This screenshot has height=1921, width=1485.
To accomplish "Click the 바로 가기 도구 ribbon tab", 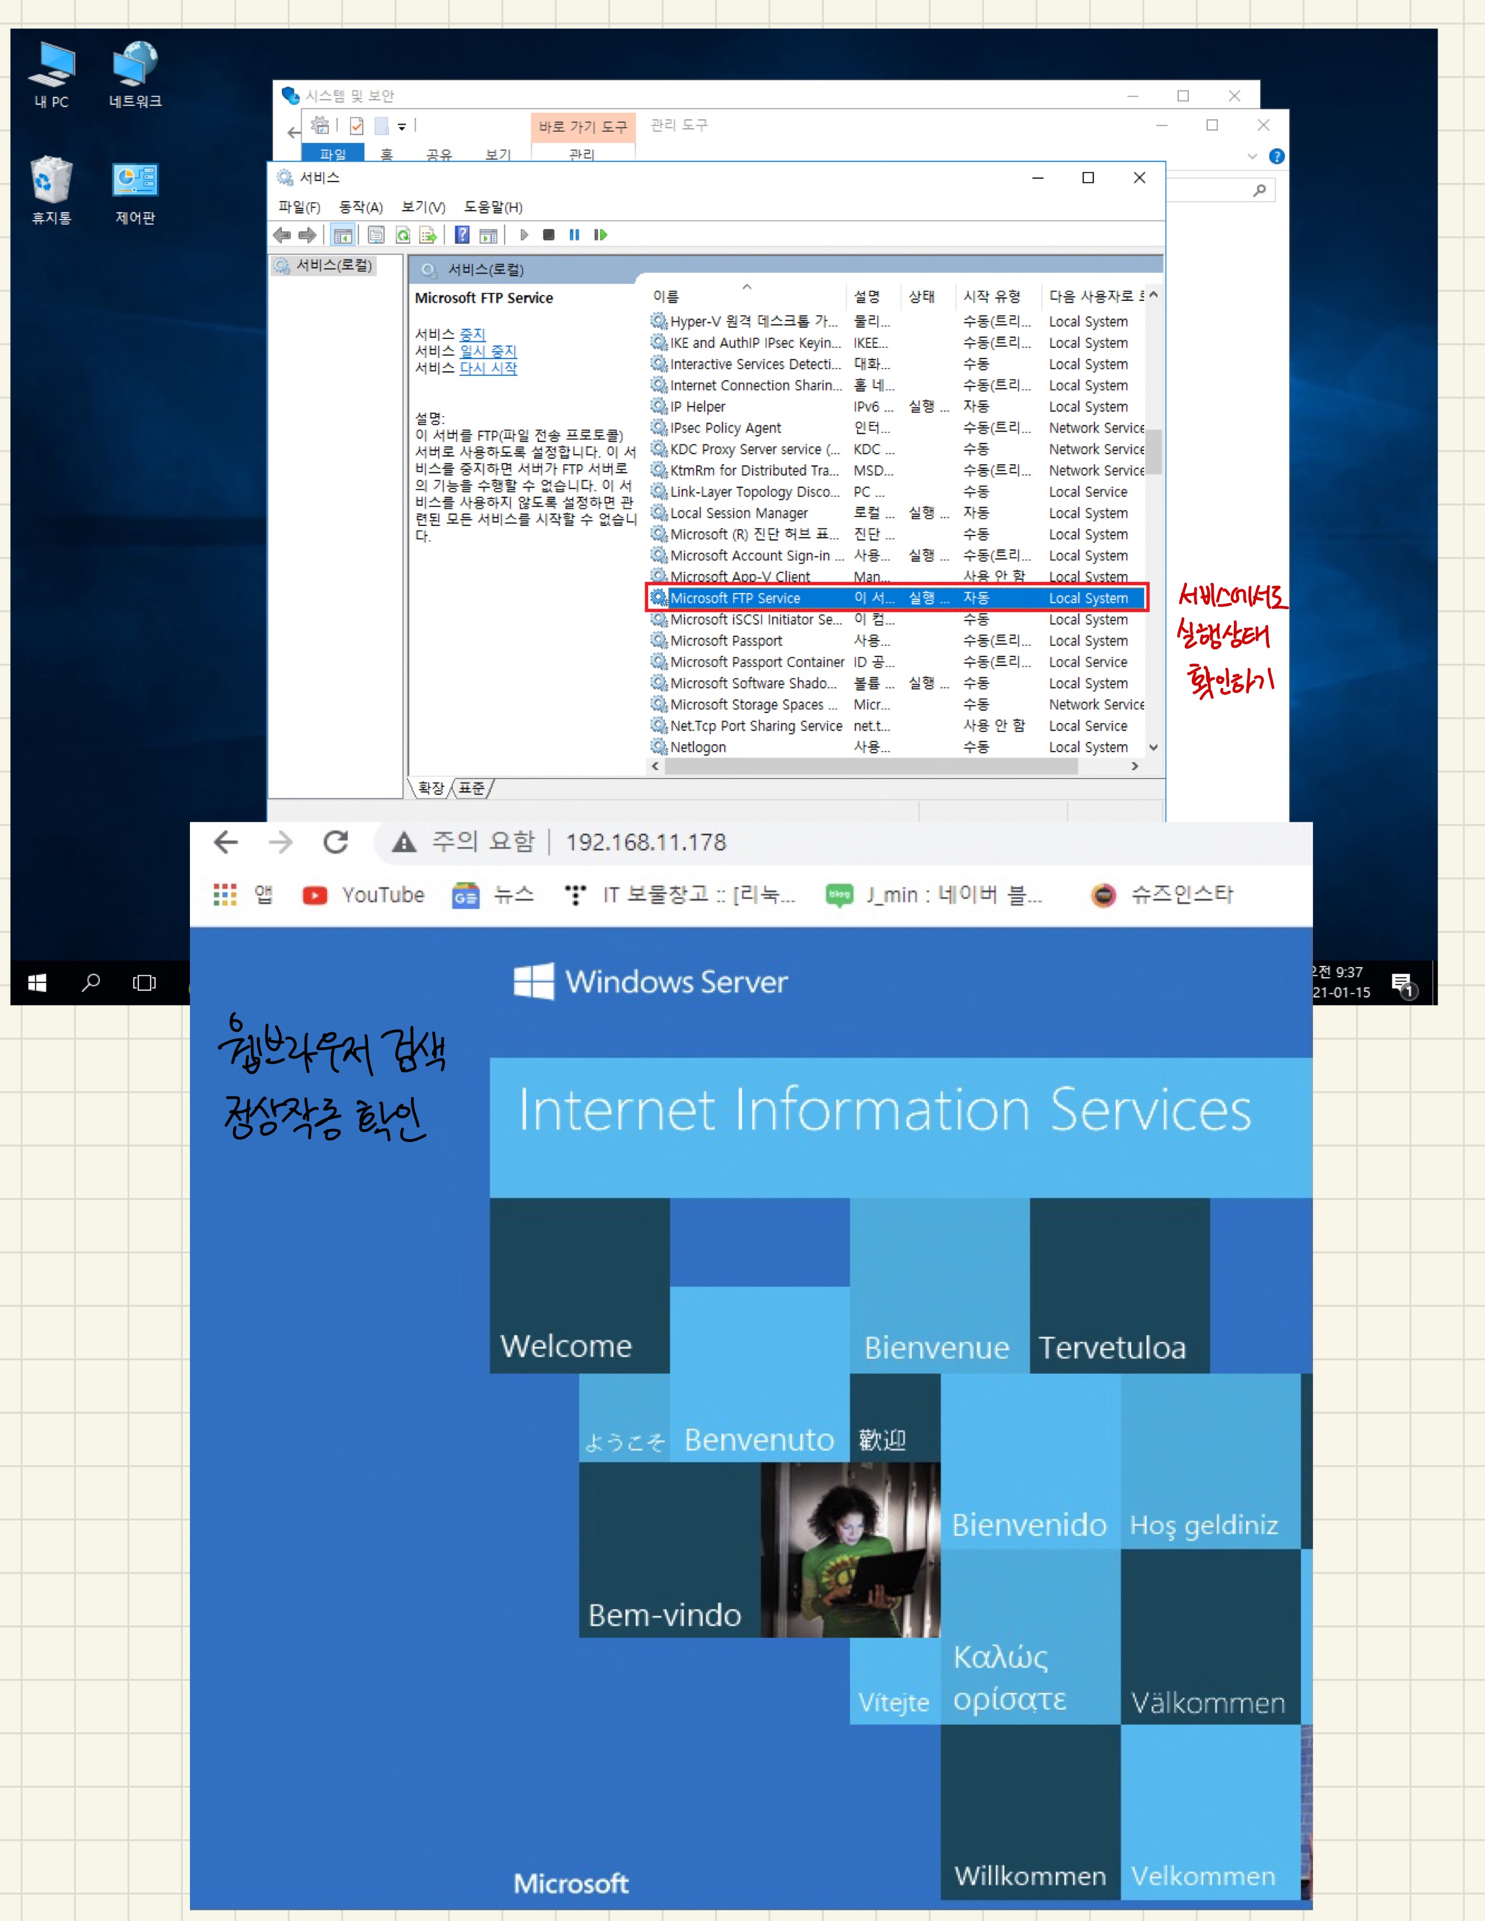I will point(583,126).
